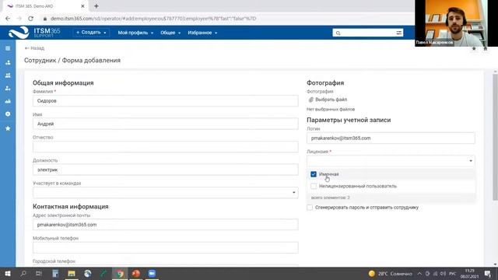Screen dimensions: 498x280
Task: Click the Мобильный телефон field
Action: (166, 247)
